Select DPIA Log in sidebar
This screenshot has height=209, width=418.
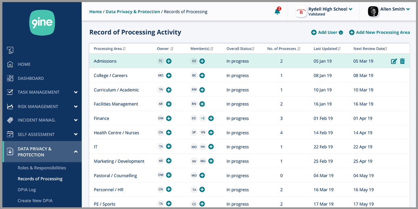[x=27, y=190]
